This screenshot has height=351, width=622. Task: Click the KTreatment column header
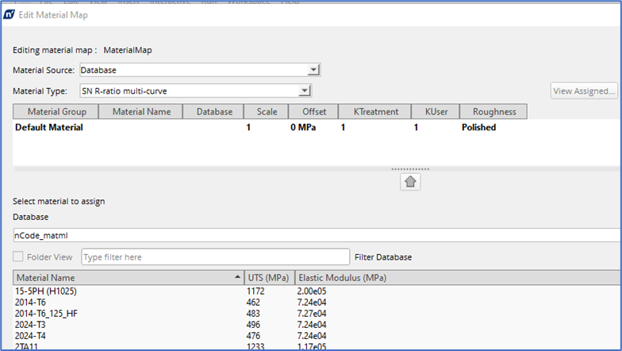coord(375,112)
